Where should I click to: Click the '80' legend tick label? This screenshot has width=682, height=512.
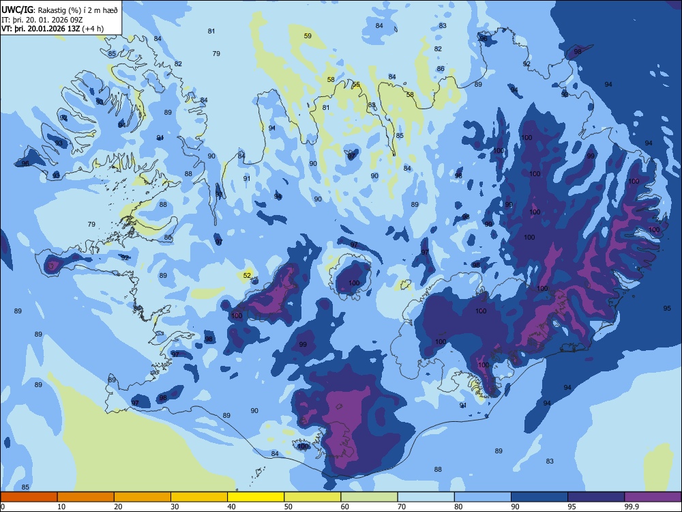458,507
